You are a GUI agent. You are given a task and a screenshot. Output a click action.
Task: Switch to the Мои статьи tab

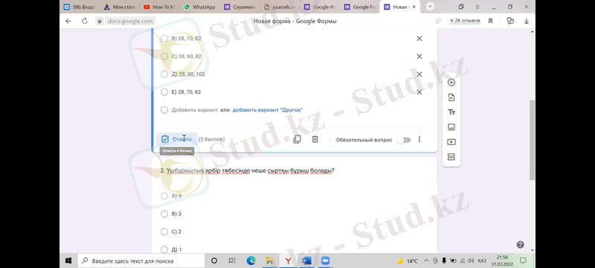120,7
